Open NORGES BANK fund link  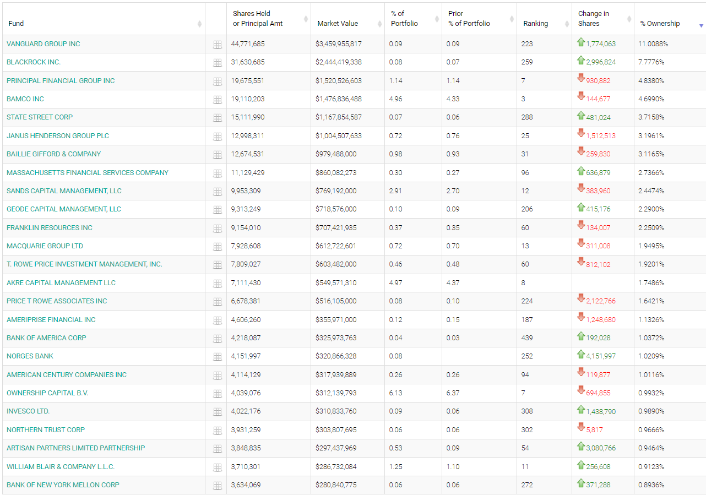click(x=30, y=356)
